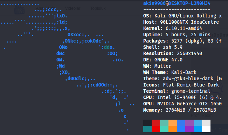Click the Packages line 5277 (dpkg)

click(182, 41)
